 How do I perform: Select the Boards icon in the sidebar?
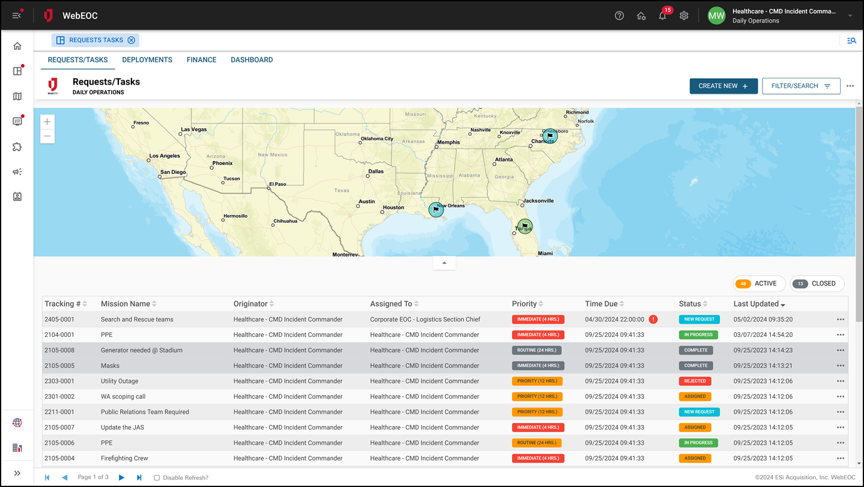17,71
